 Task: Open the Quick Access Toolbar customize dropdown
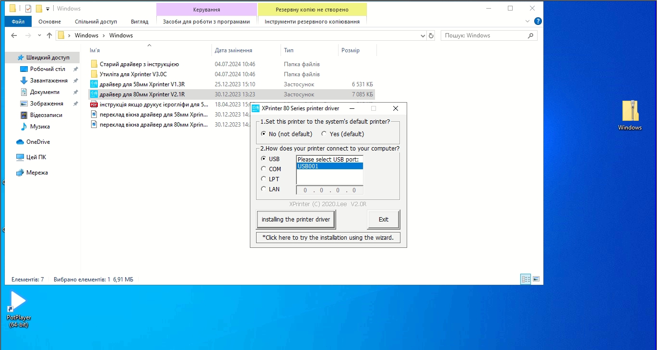[48, 9]
